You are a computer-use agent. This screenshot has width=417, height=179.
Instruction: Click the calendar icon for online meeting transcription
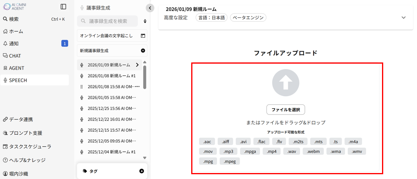point(143,36)
